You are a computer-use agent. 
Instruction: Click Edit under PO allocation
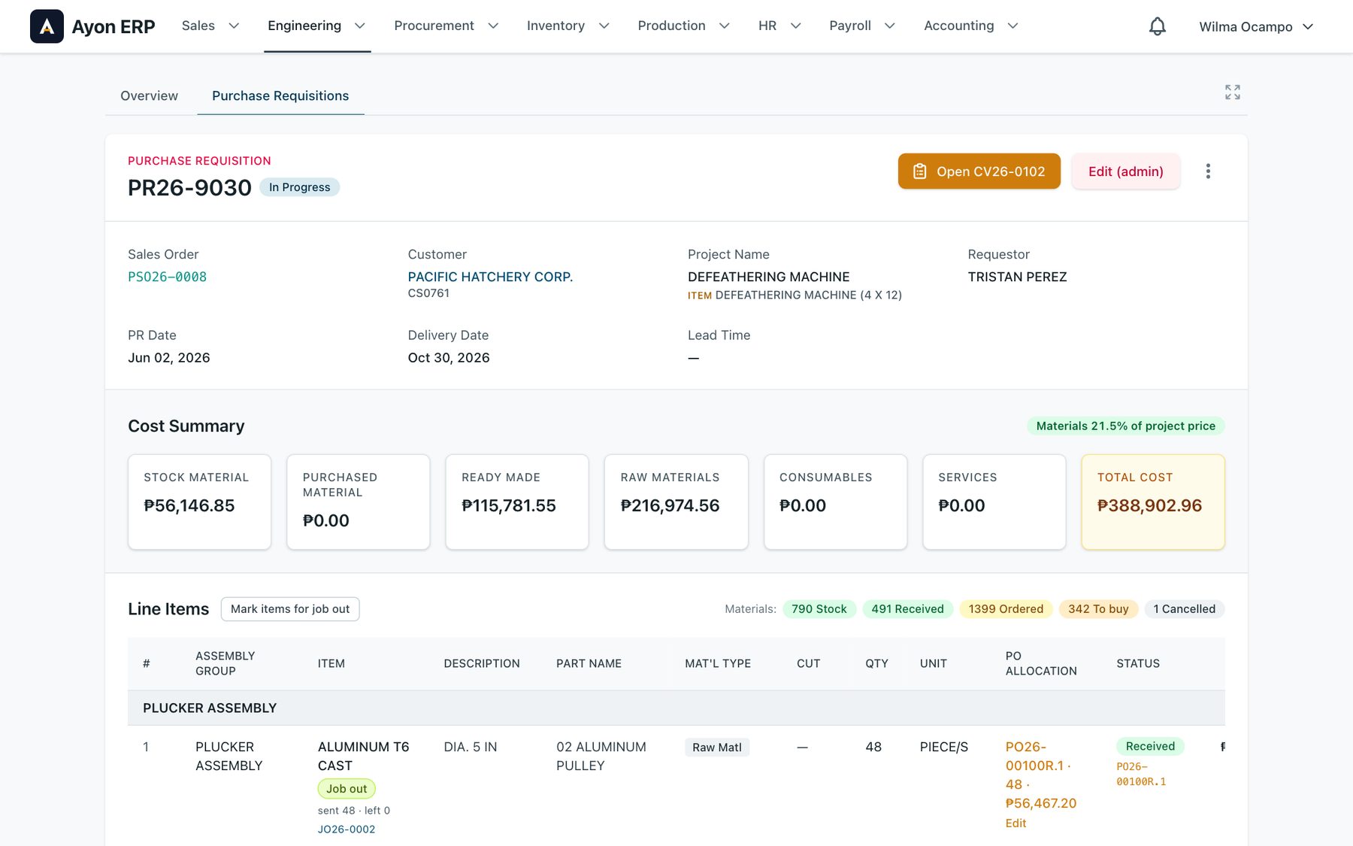(1016, 823)
